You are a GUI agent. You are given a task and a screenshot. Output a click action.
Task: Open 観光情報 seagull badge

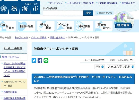pyautogui.click(x=124, y=22)
